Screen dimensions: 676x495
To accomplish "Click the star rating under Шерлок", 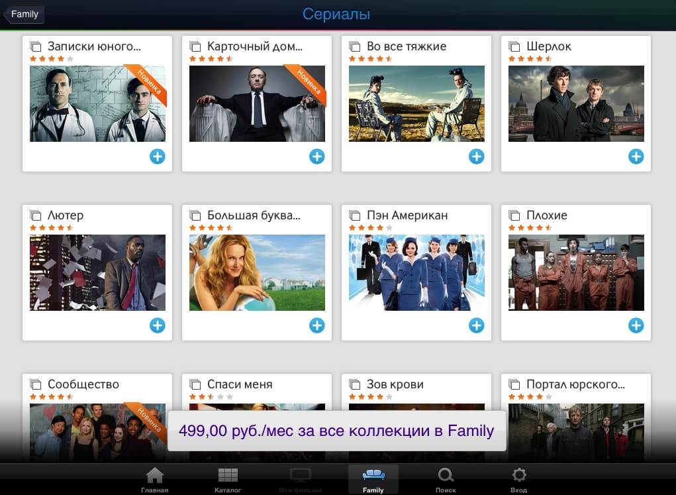I will pyautogui.click(x=530, y=59).
